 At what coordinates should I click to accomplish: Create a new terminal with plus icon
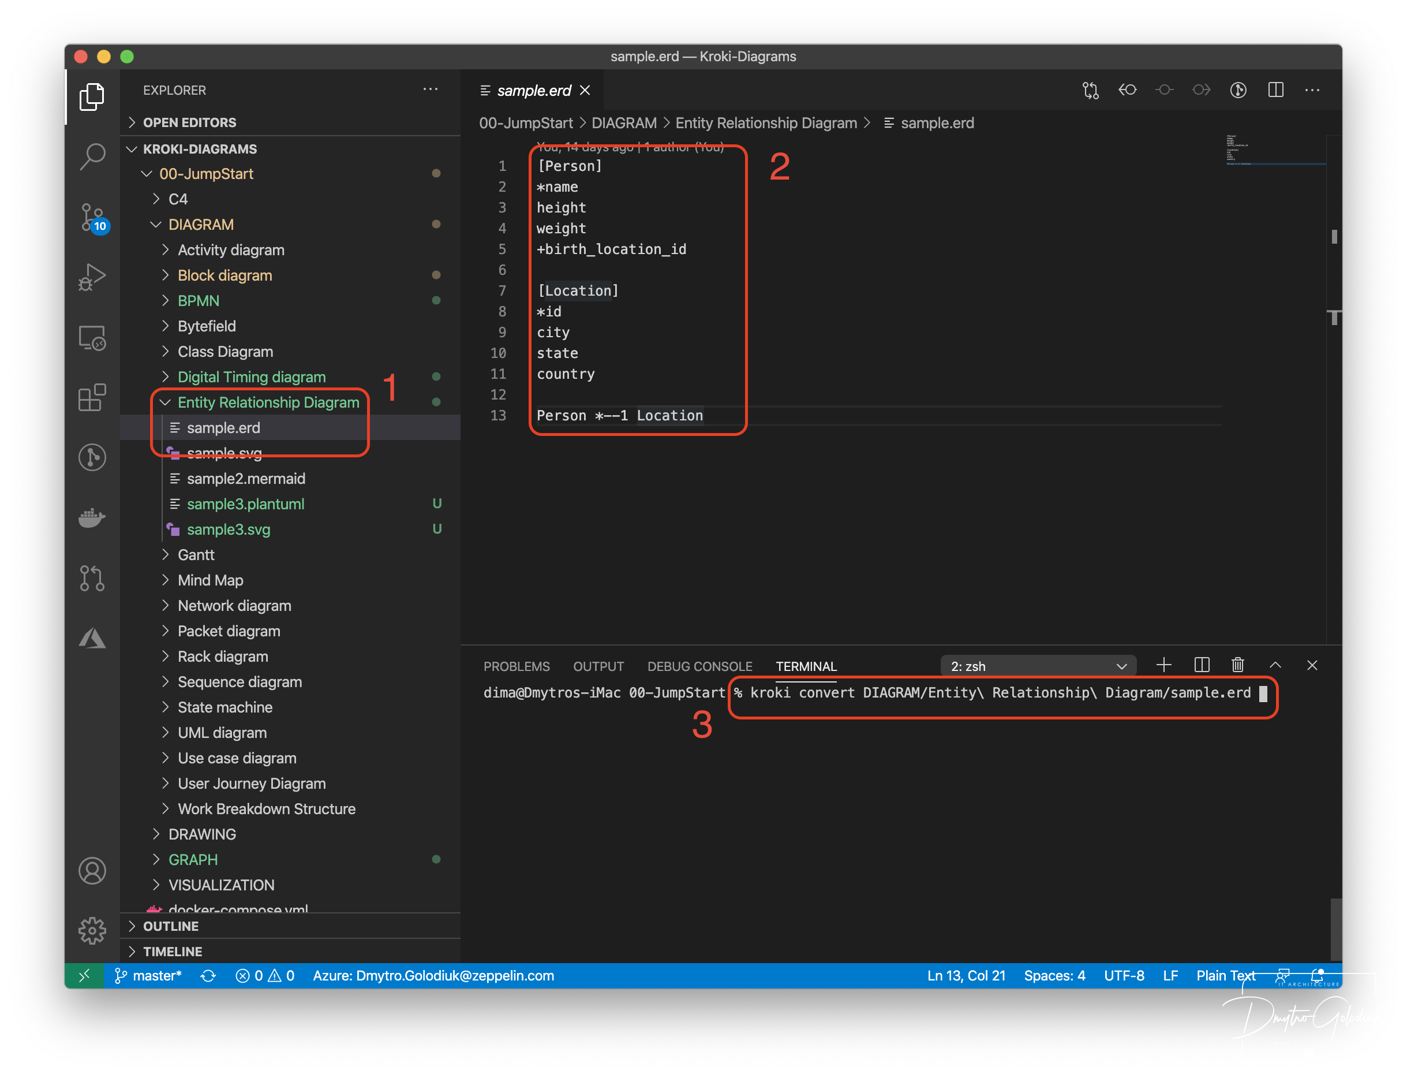point(1163,665)
